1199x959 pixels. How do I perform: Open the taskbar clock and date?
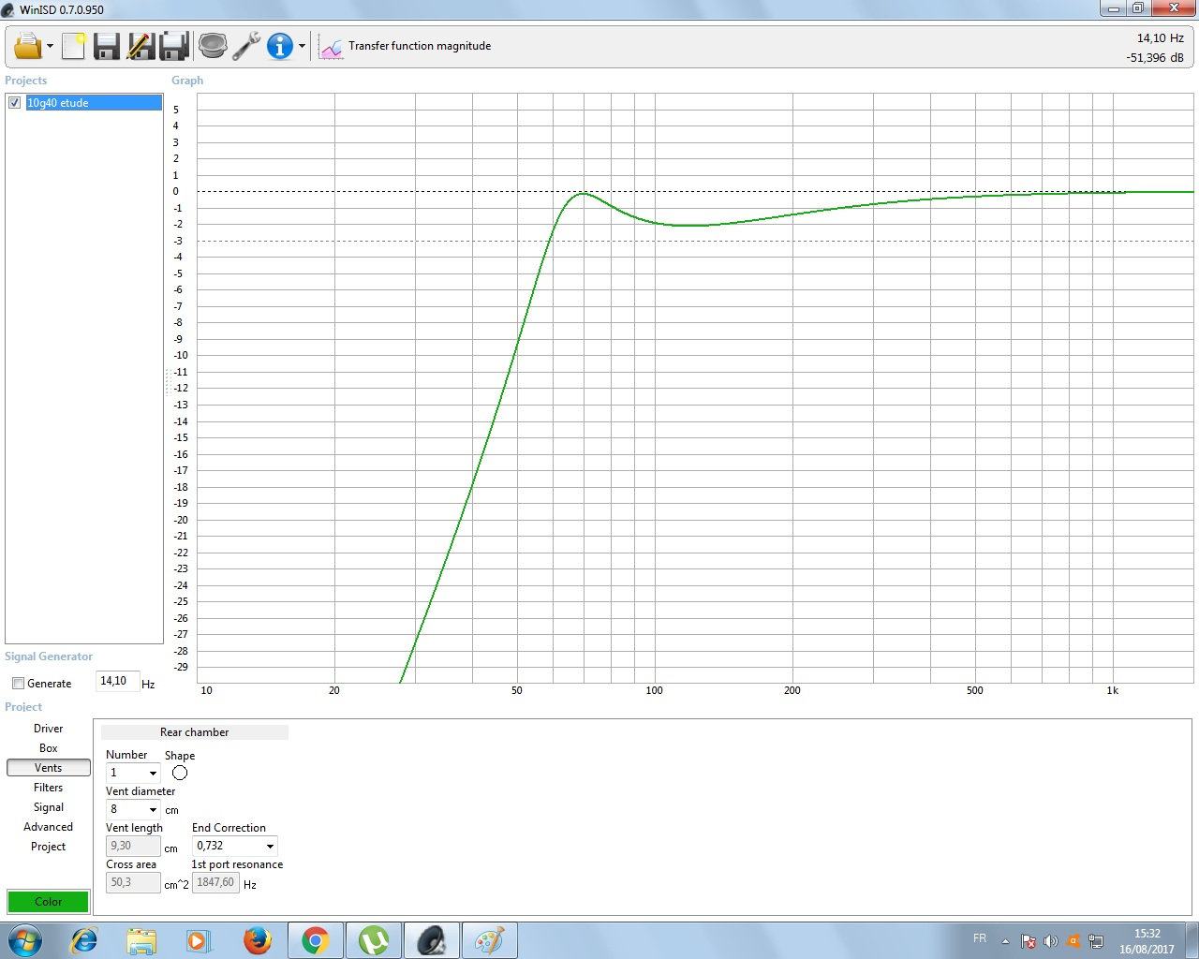(1147, 941)
